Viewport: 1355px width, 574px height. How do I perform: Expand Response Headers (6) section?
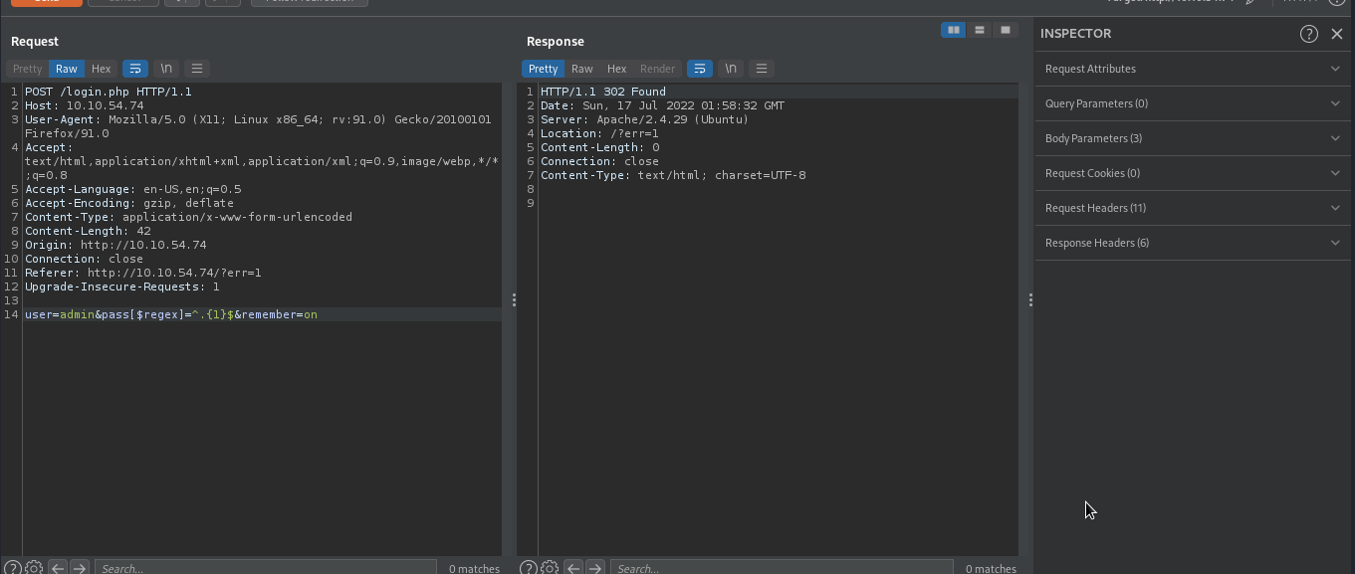(x=1193, y=243)
